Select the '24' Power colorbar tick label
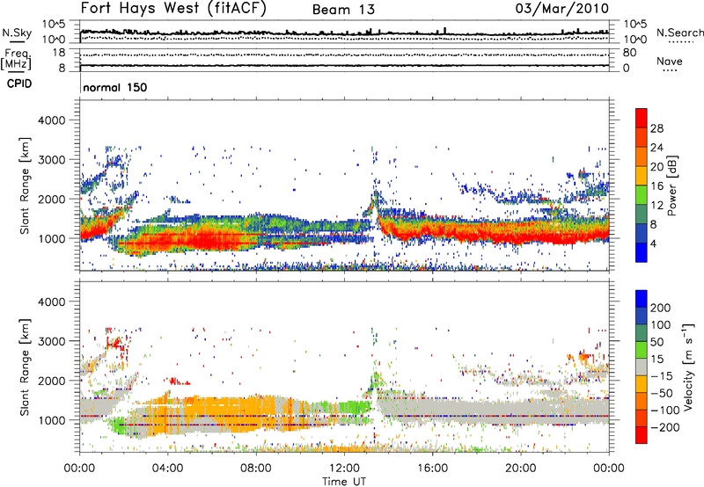The height and width of the screenshot is (487, 704). [x=656, y=148]
